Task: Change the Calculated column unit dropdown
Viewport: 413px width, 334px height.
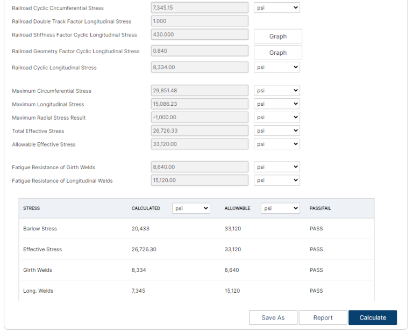Action: 191,208
